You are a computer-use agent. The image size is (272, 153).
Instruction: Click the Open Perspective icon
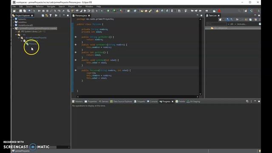246,11
